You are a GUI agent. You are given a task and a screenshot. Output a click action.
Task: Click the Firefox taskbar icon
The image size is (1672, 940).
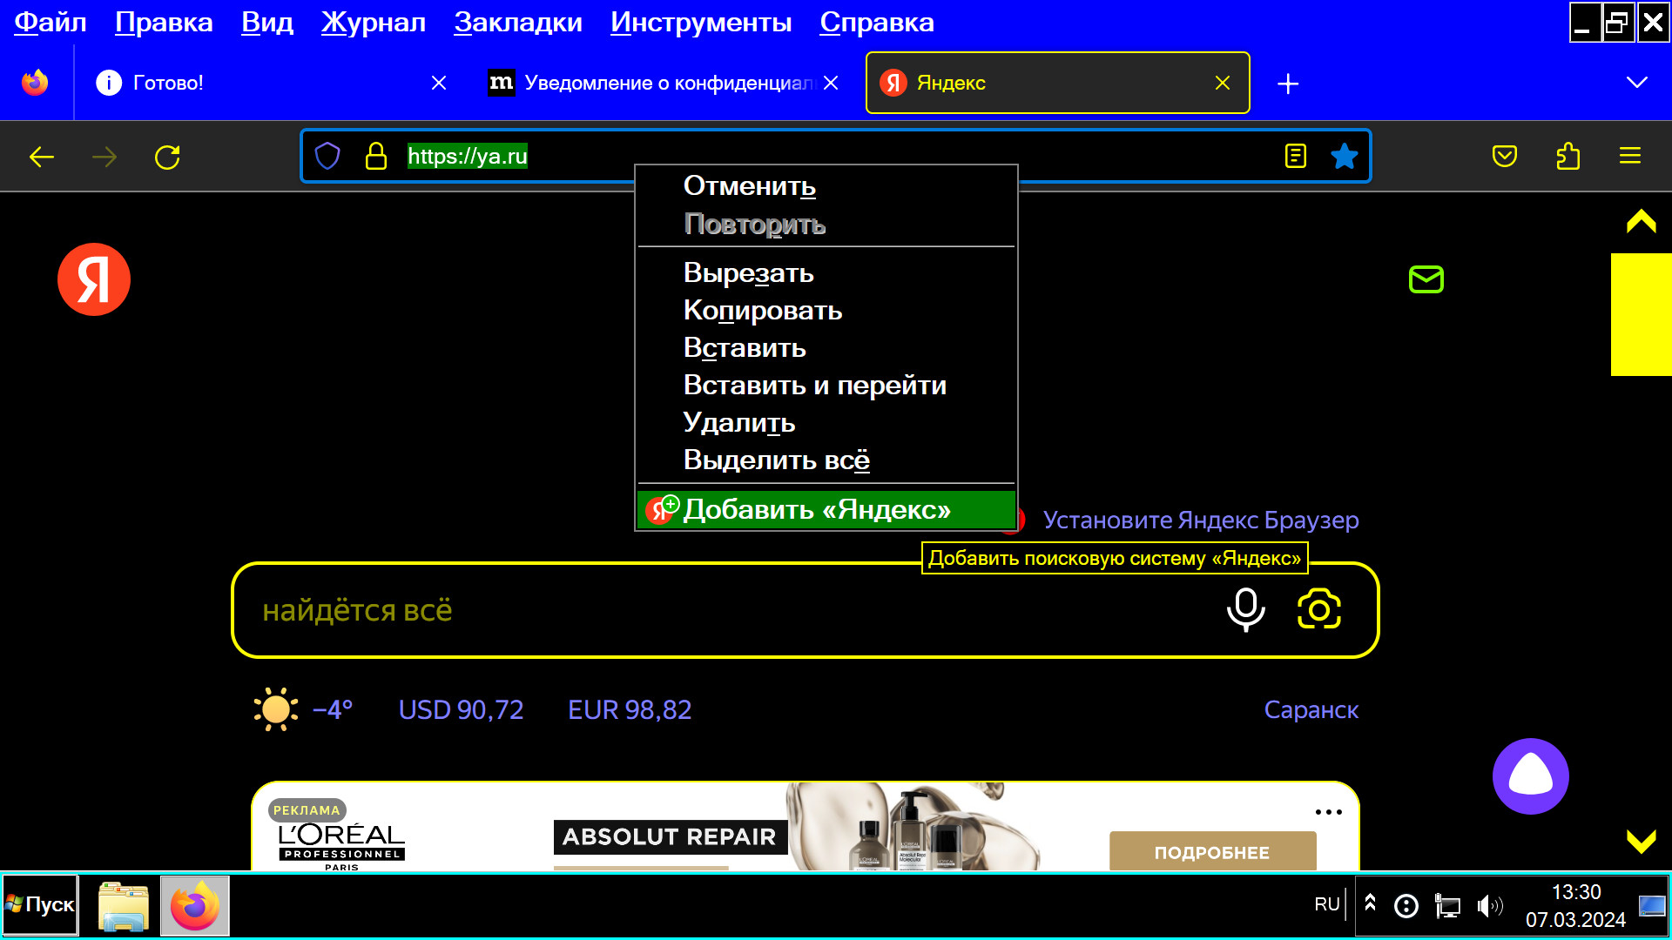coord(195,906)
